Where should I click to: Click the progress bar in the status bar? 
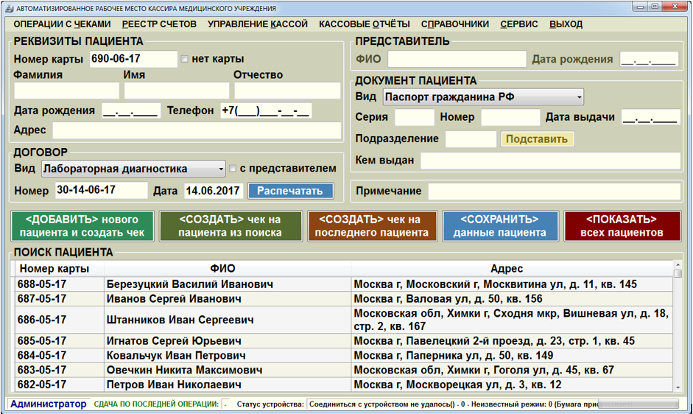[639, 404]
